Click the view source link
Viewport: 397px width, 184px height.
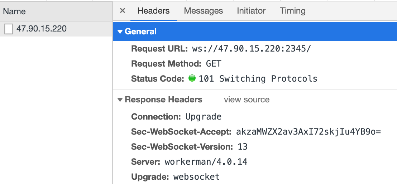pyautogui.click(x=247, y=100)
